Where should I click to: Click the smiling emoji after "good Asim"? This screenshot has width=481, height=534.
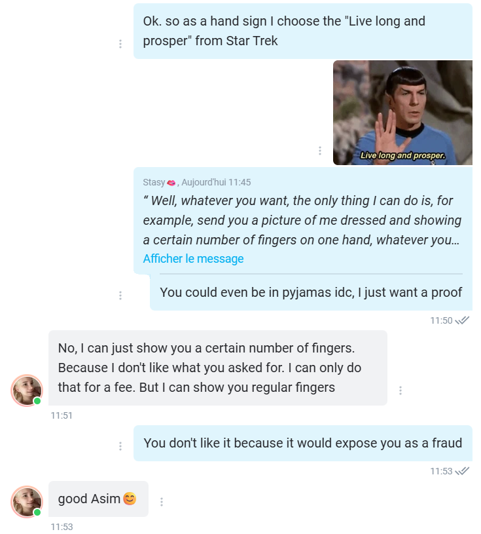pos(130,499)
